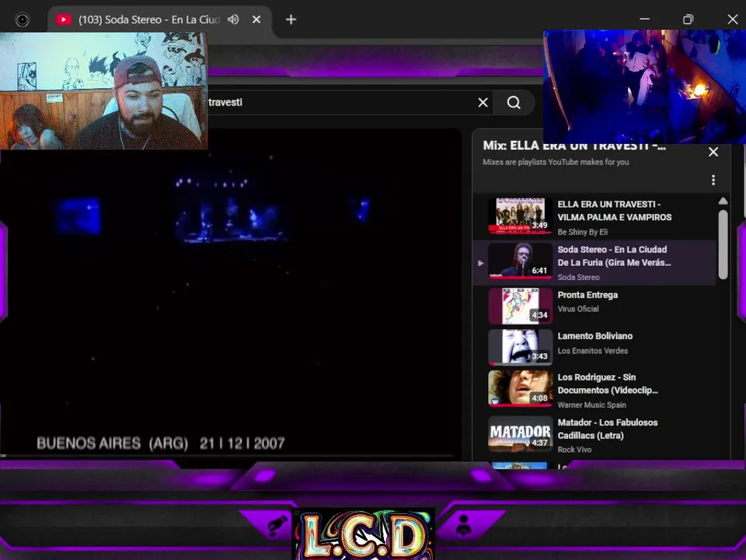The height and width of the screenshot is (560, 746).
Task: Click 'Mix: ELLA ERA UN TRAVESTI' heading
Action: pos(574,145)
